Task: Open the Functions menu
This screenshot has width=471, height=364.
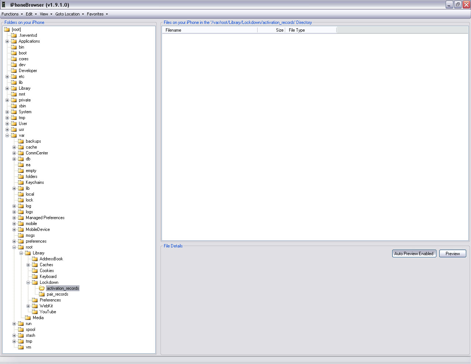Action: pyautogui.click(x=12, y=14)
